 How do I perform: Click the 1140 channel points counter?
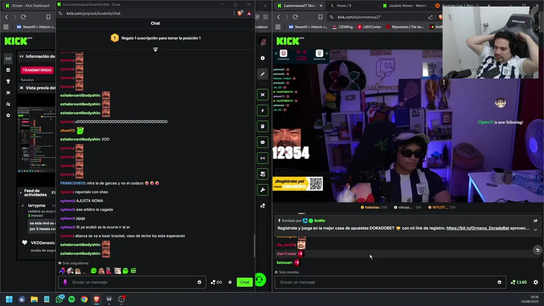[518, 282]
